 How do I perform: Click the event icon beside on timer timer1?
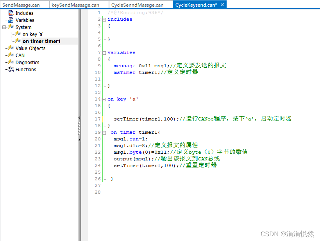(18, 41)
